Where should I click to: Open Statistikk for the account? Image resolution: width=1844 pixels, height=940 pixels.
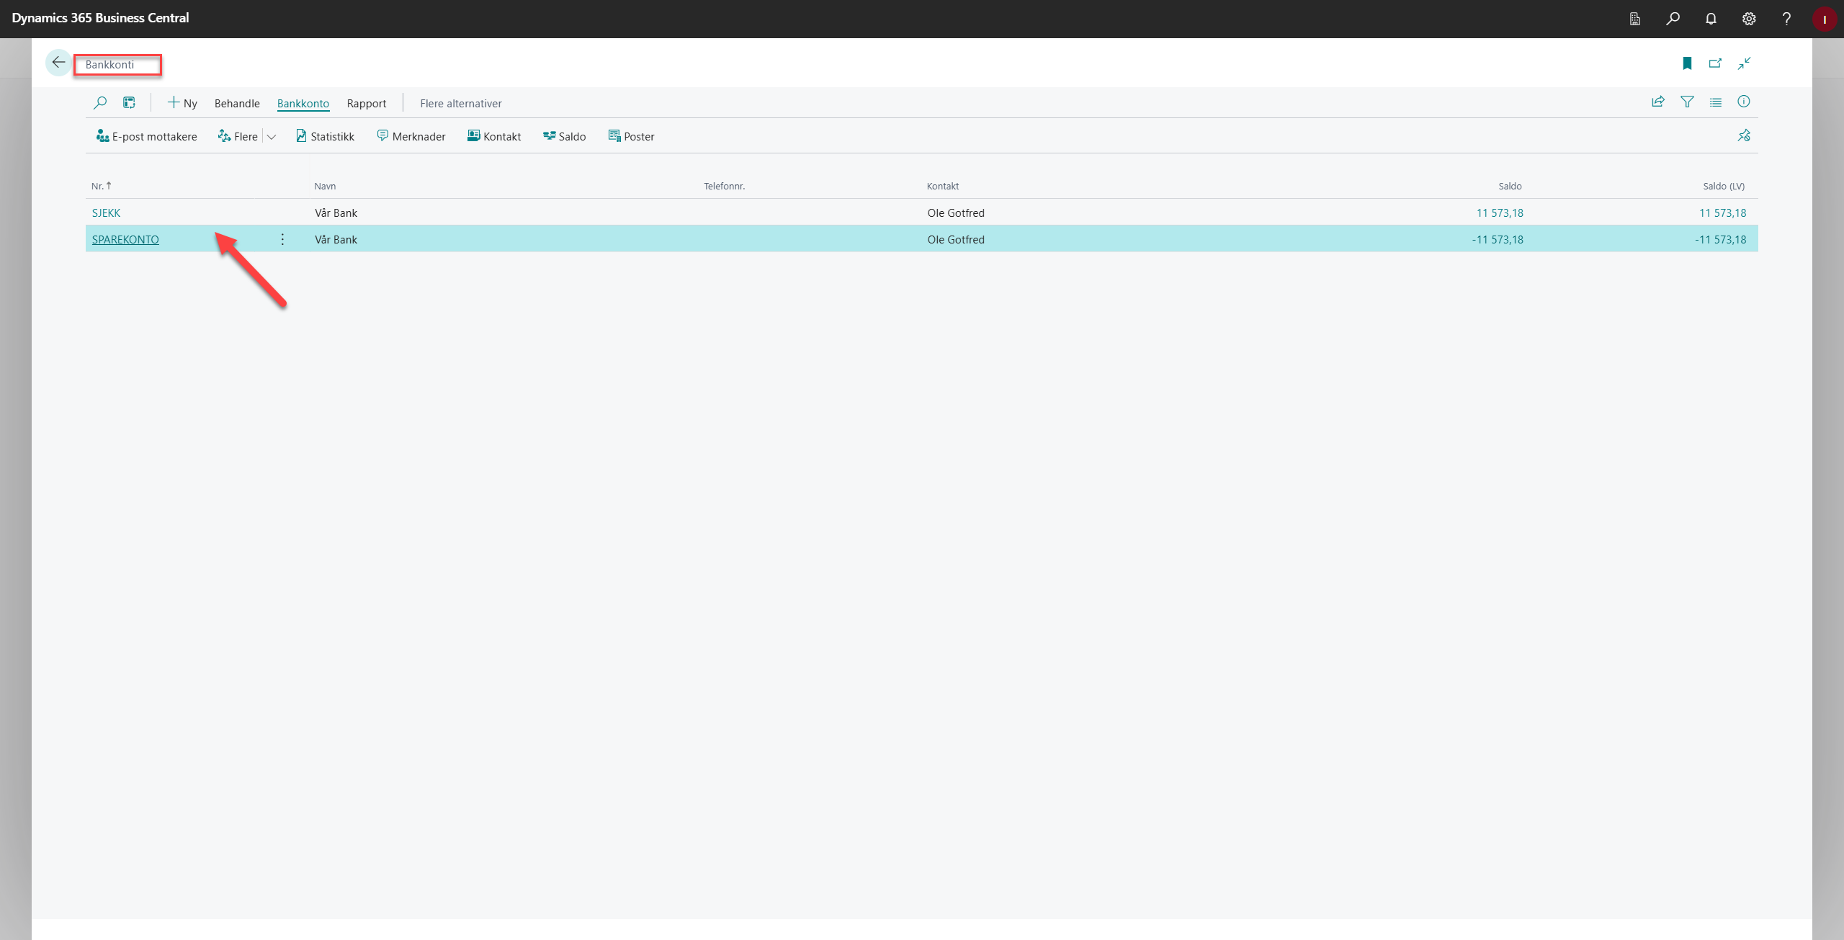pos(325,136)
